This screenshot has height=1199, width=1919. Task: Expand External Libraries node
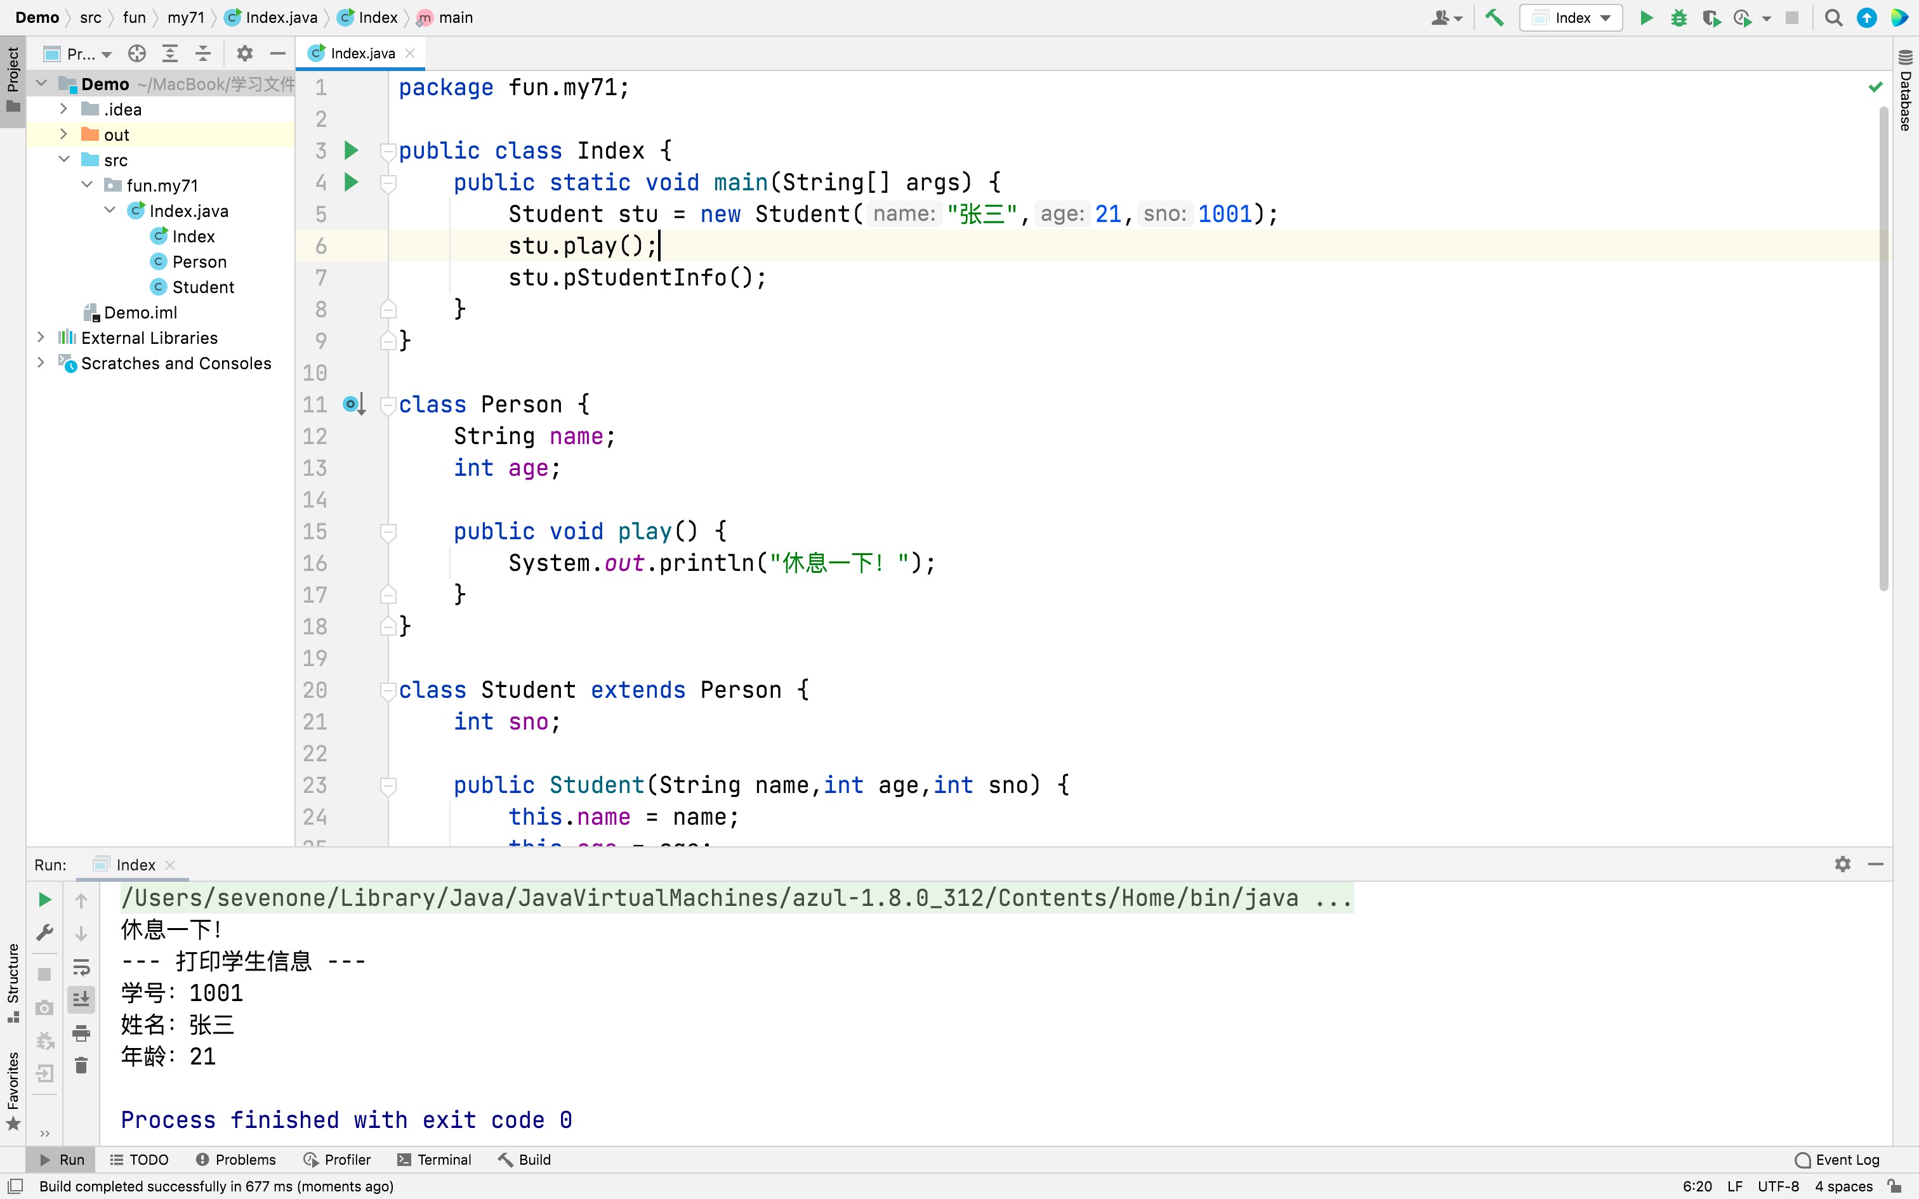[x=41, y=337]
